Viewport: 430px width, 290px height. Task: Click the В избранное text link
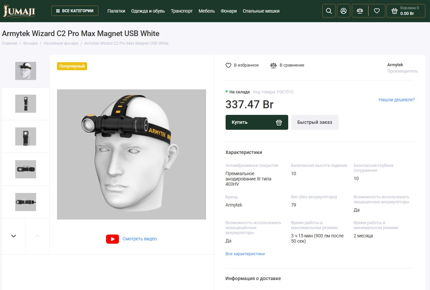click(x=246, y=65)
